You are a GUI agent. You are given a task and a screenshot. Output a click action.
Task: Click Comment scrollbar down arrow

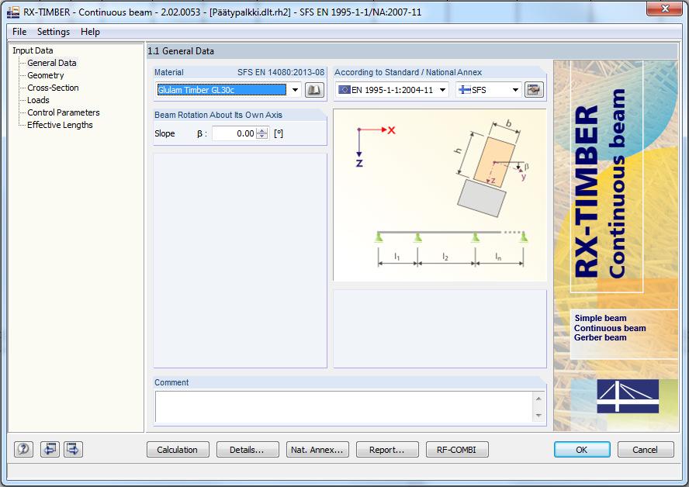(x=538, y=415)
